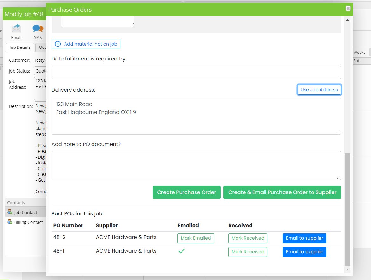Click the Description text area in Modify Job

click(40, 148)
